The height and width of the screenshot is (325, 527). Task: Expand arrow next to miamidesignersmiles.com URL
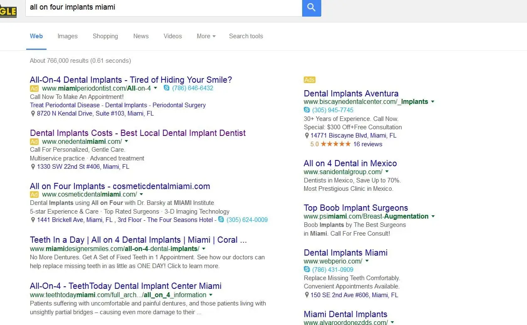click(204, 249)
